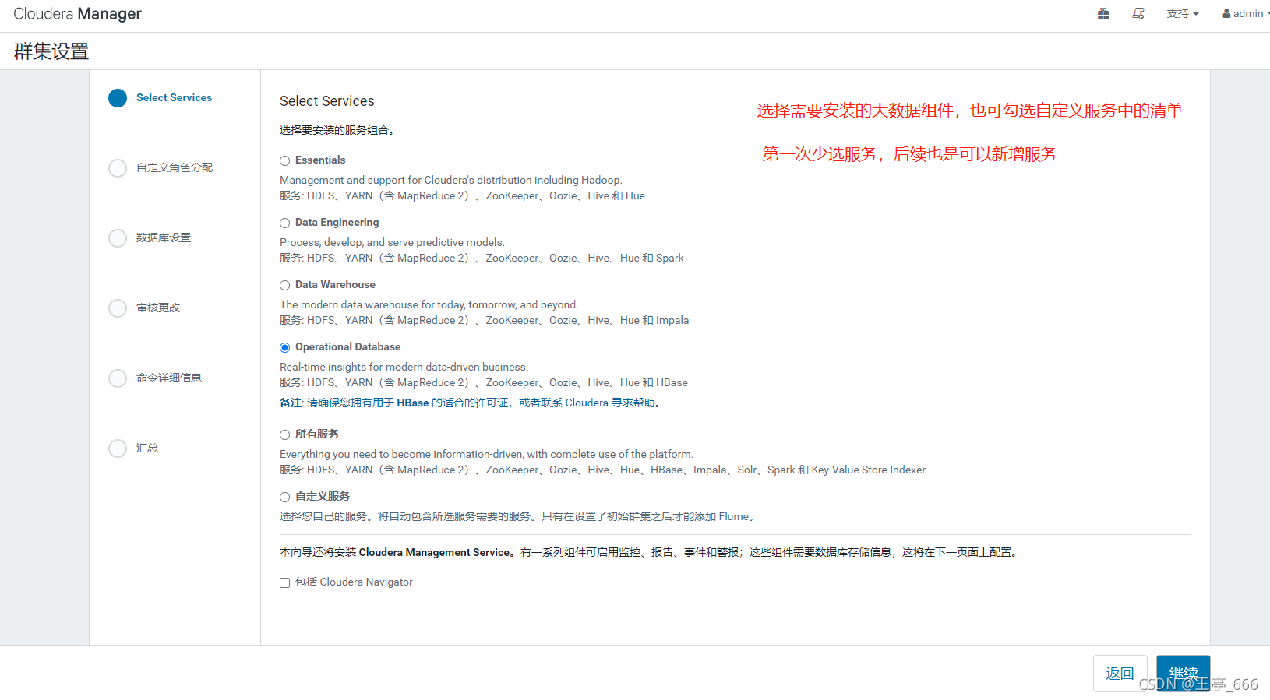
Task: Go to the 汇总 wizard step
Action: point(147,448)
